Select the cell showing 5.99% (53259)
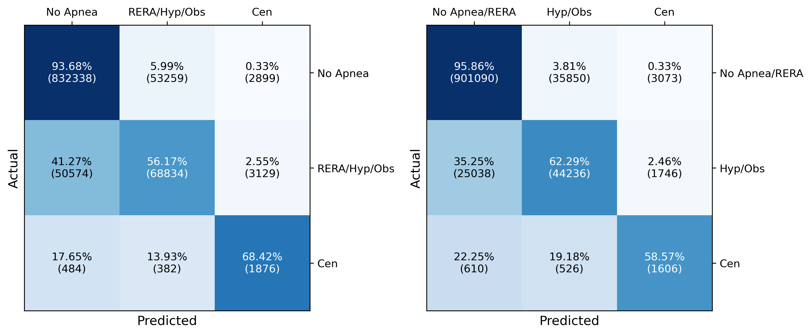 (x=167, y=72)
